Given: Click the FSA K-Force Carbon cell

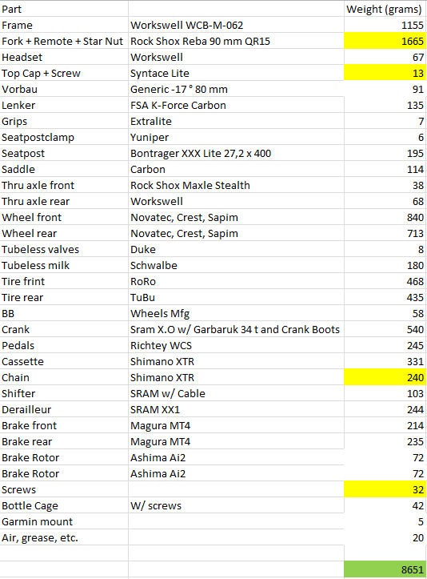Looking at the screenshot, I should 236,105.
